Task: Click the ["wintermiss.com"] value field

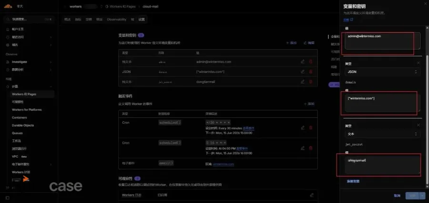Action: pos(382,104)
